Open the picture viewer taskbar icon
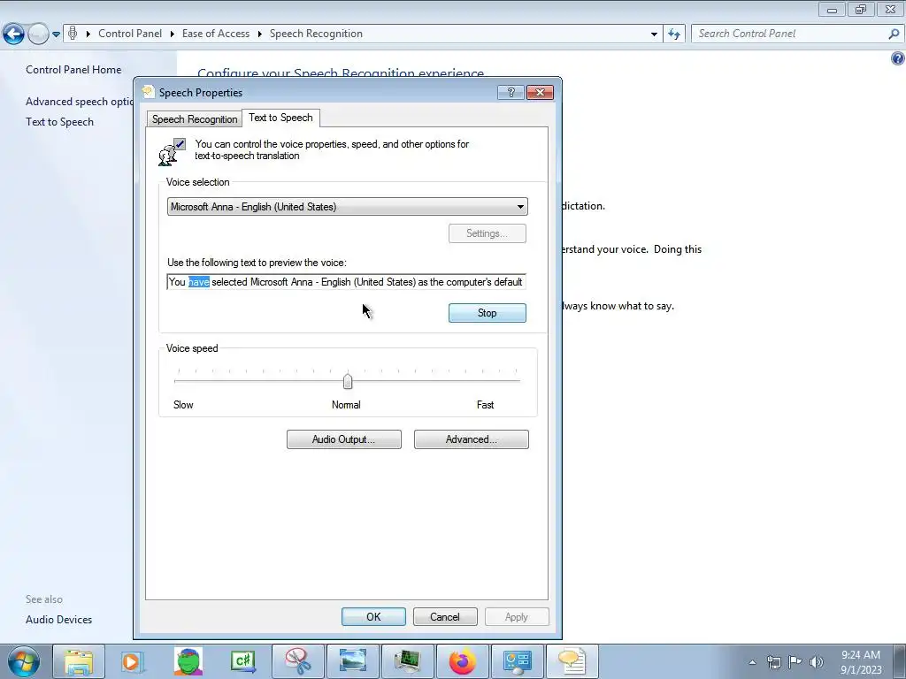The width and height of the screenshot is (906, 679). [353, 661]
